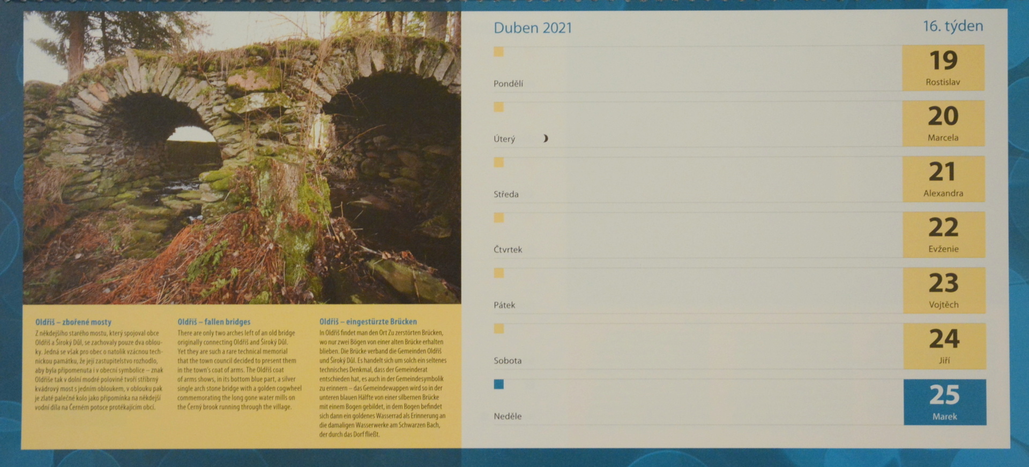Click the moon phase icon beside Úterý

point(545,139)
